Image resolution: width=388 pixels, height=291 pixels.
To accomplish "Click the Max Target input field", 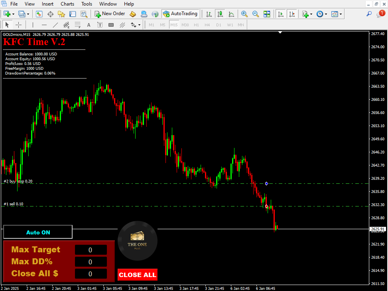I will (x=91, y=250).
